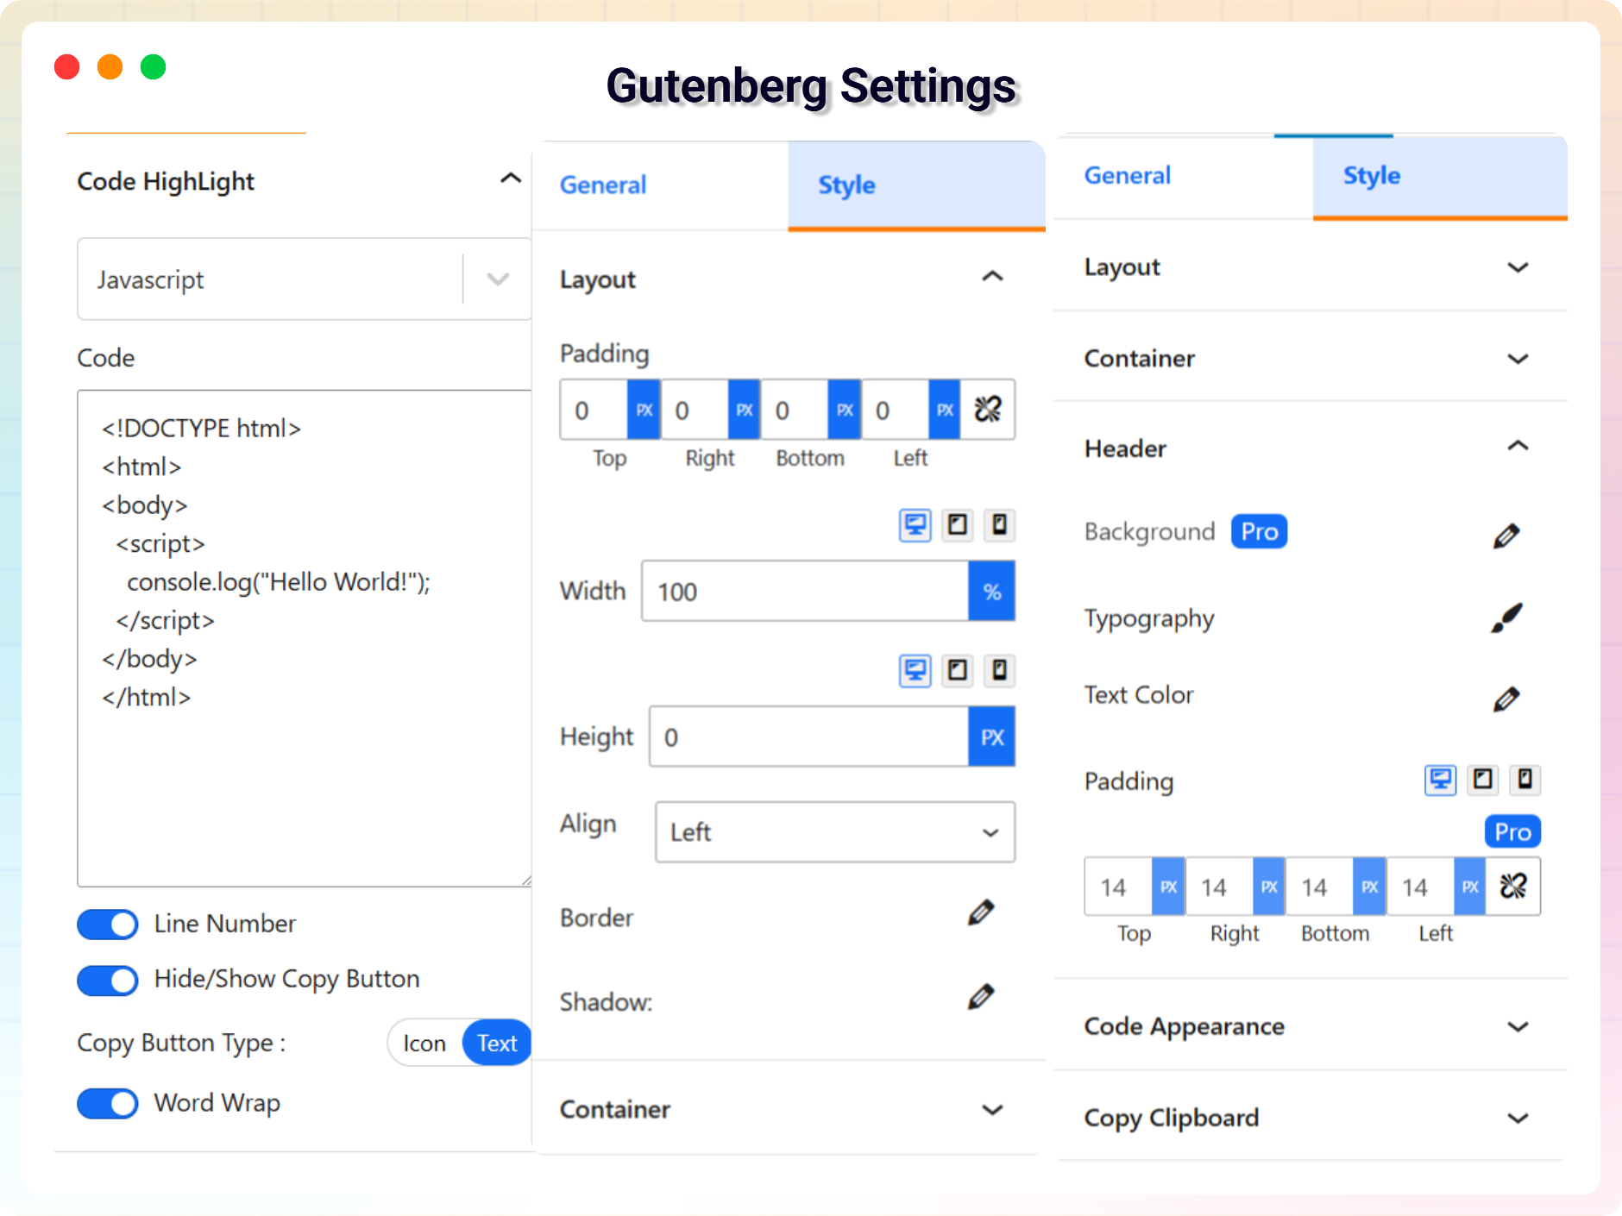Toggle the Line Number switch
Viewport: 1622px width, 1216px height.
click(108, 925)
